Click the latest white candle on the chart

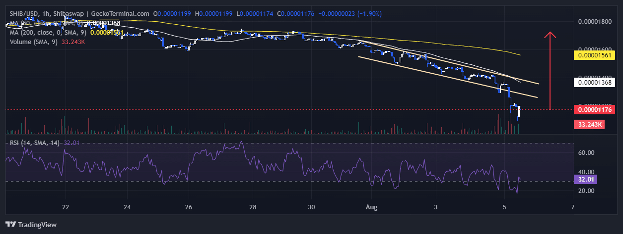(519, 111)
